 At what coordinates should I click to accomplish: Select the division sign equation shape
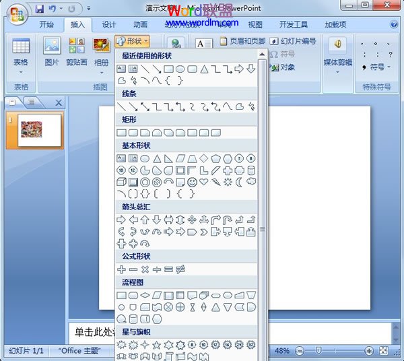pyautogui.click(x=157, y=269)
